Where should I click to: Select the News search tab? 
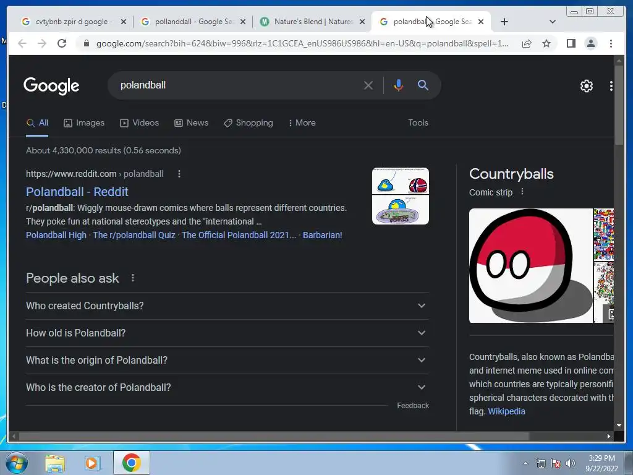coord(192,123)
